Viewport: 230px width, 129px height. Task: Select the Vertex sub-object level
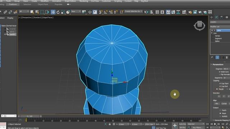coord(217,36)
